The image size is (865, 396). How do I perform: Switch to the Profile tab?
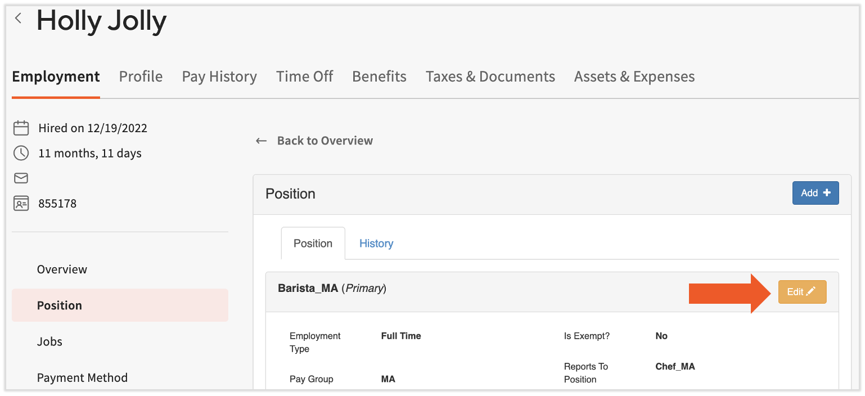coord(141,76)
